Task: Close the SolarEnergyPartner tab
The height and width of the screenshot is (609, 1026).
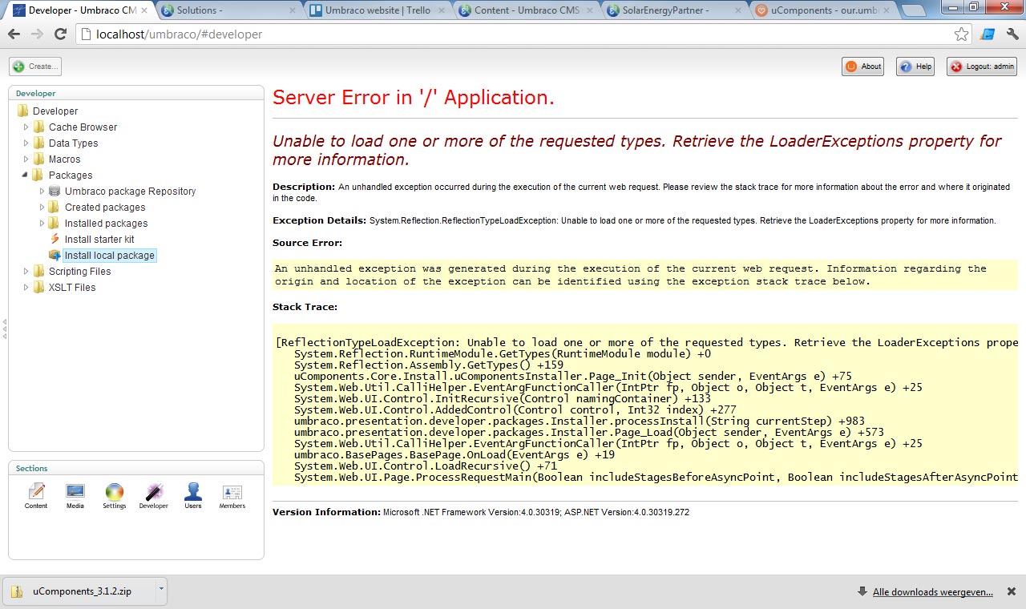Action: click(x=740, y=10)
